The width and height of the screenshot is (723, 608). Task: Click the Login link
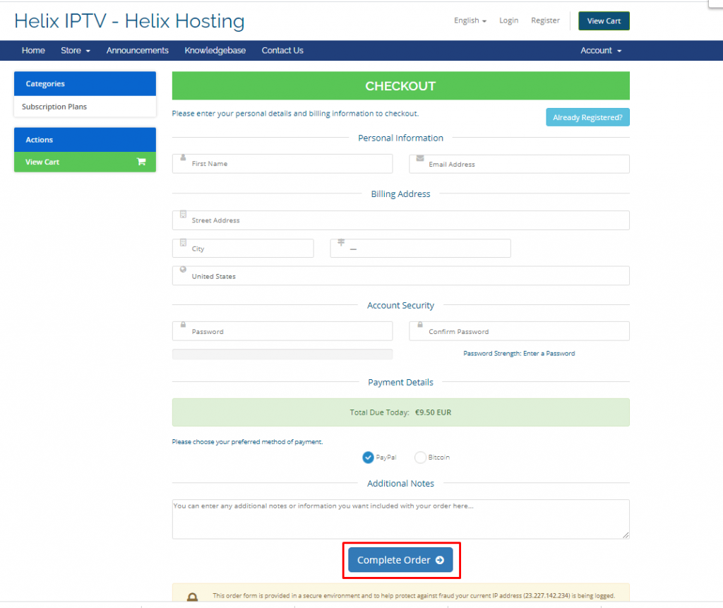[x=508, y=20]
